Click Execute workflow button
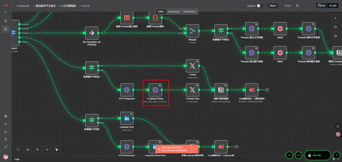 (173, 149)
